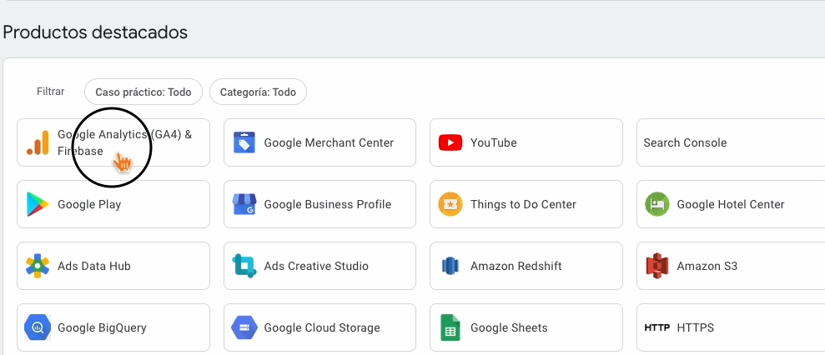Screen dimensions: 825x355
Task: Click the Amazon Redshift icon
Action: point(450,267)
